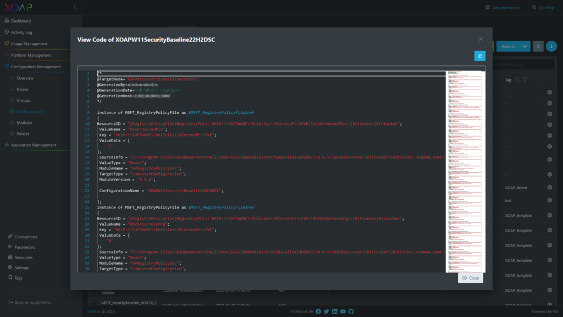Open Parameters in the lower sidebar
Viewport: 563px width, 317px height.
pyautogui.click(x=24, y=247)
